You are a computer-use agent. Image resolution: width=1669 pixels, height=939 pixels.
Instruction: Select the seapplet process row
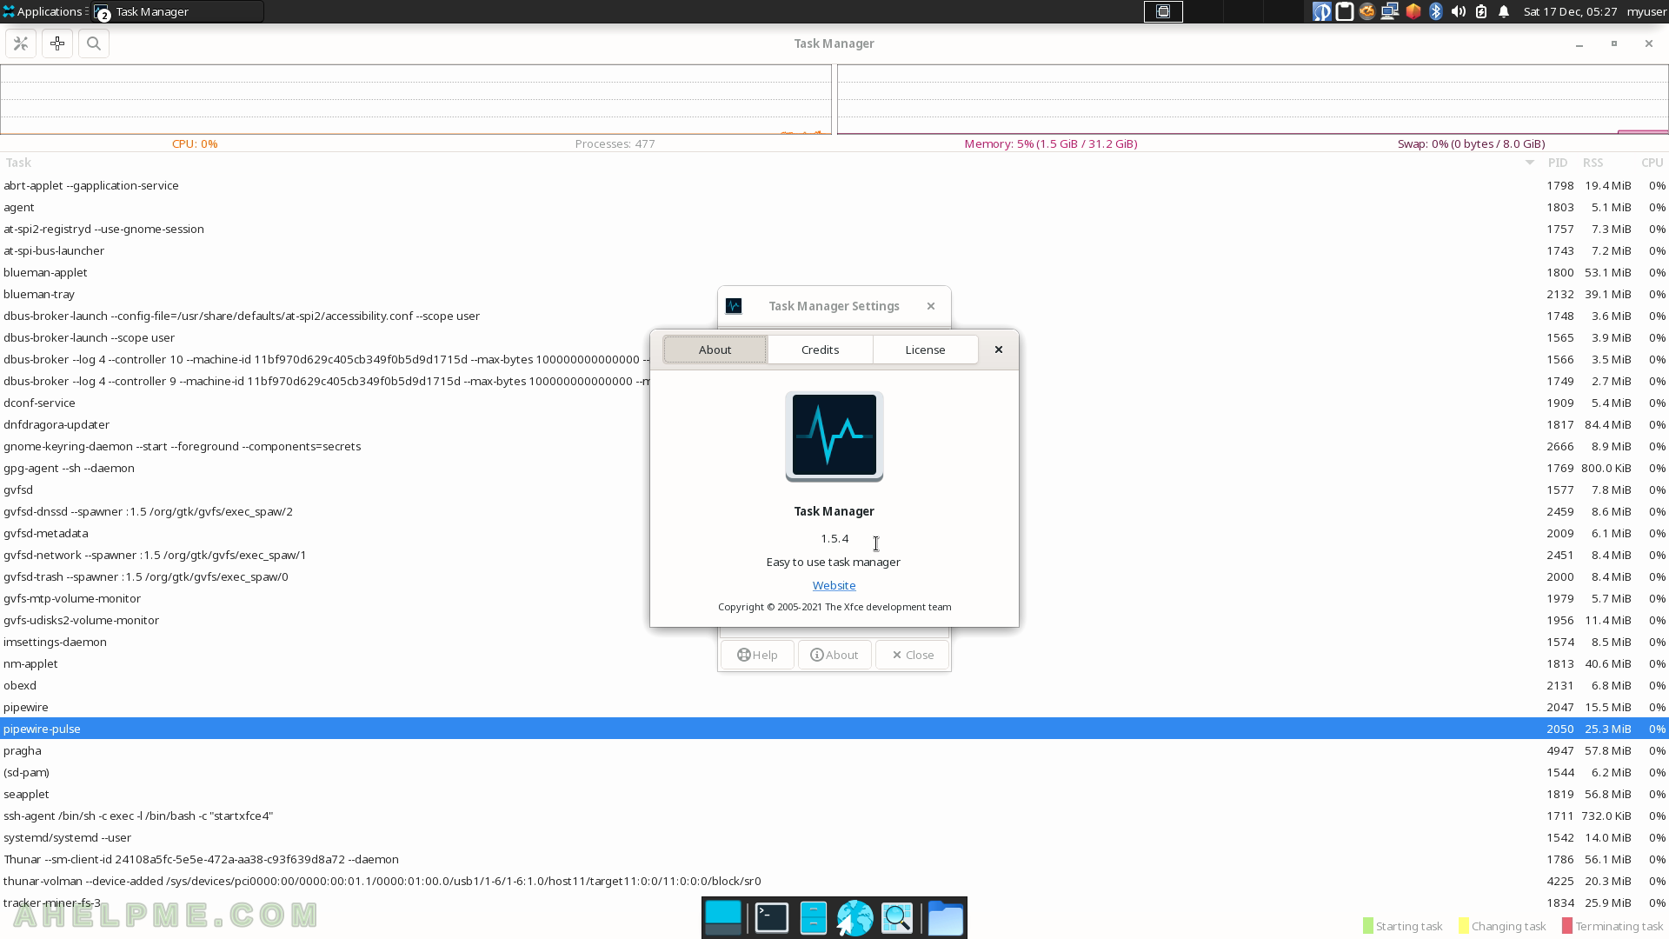tap(834, 794)
